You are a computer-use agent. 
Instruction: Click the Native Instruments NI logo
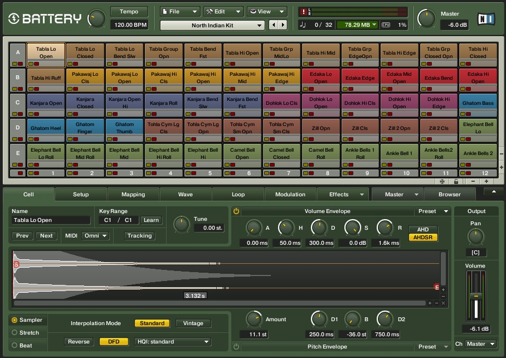pos(486,19)
